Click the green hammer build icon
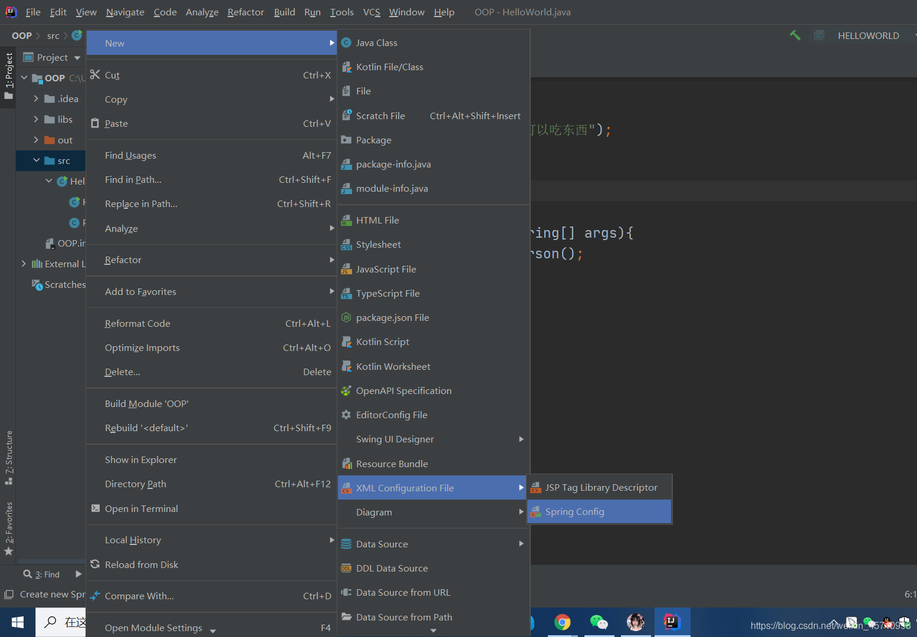 pyautogui.click(x=795, y=35)
